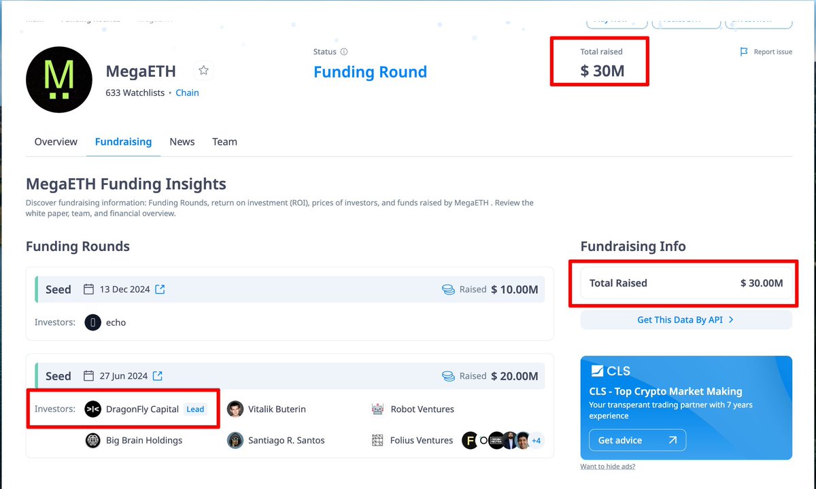The image size is (816, 489).
Task: Select the Fundraising tab
Action: (x=123, y=141)
